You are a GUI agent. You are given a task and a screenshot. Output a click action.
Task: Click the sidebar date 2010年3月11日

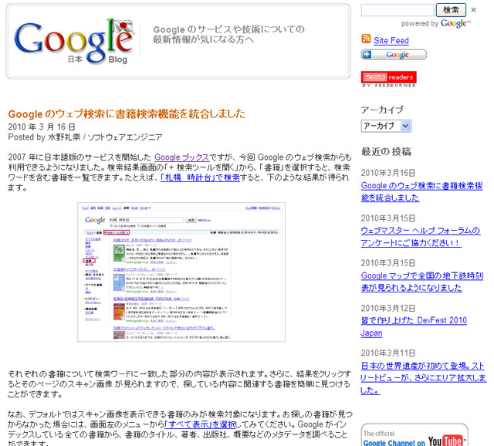388,353
